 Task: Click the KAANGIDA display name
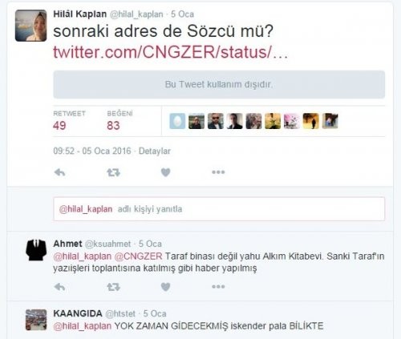point(78,313)
